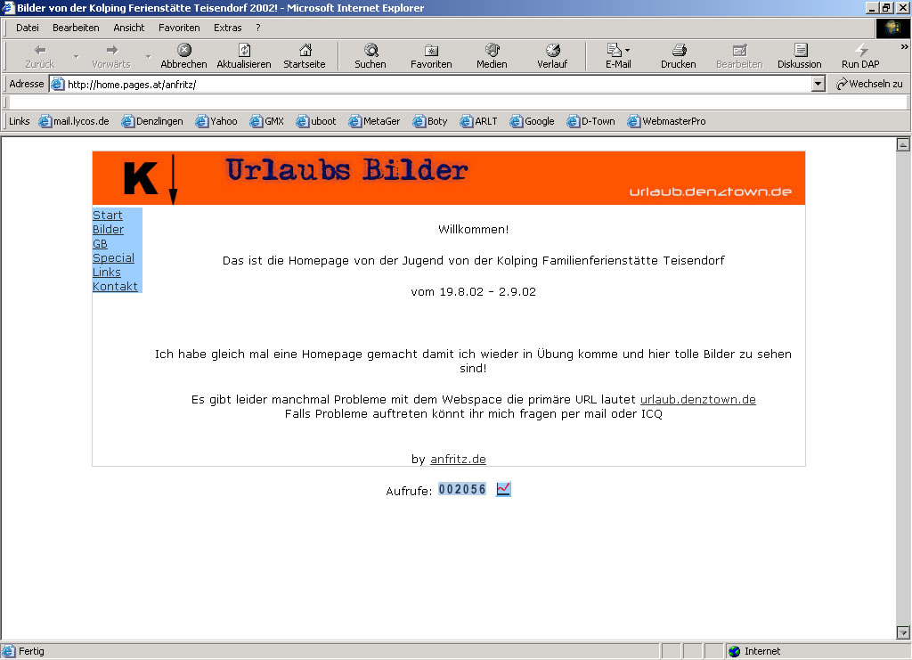The width and height of the screenshot is (912, 660).
Task: Open the Bearbeiten menu
Action: [76, 28]
